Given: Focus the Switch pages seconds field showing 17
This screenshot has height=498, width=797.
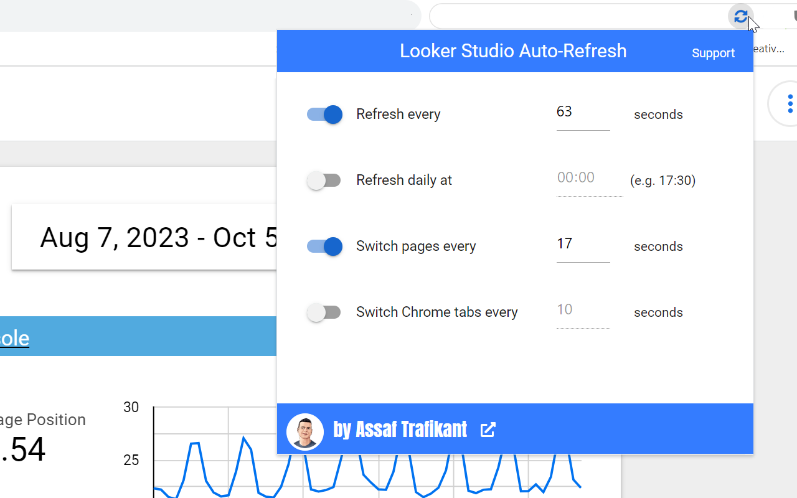Looking at the screenshot, I should coord(582,245).
